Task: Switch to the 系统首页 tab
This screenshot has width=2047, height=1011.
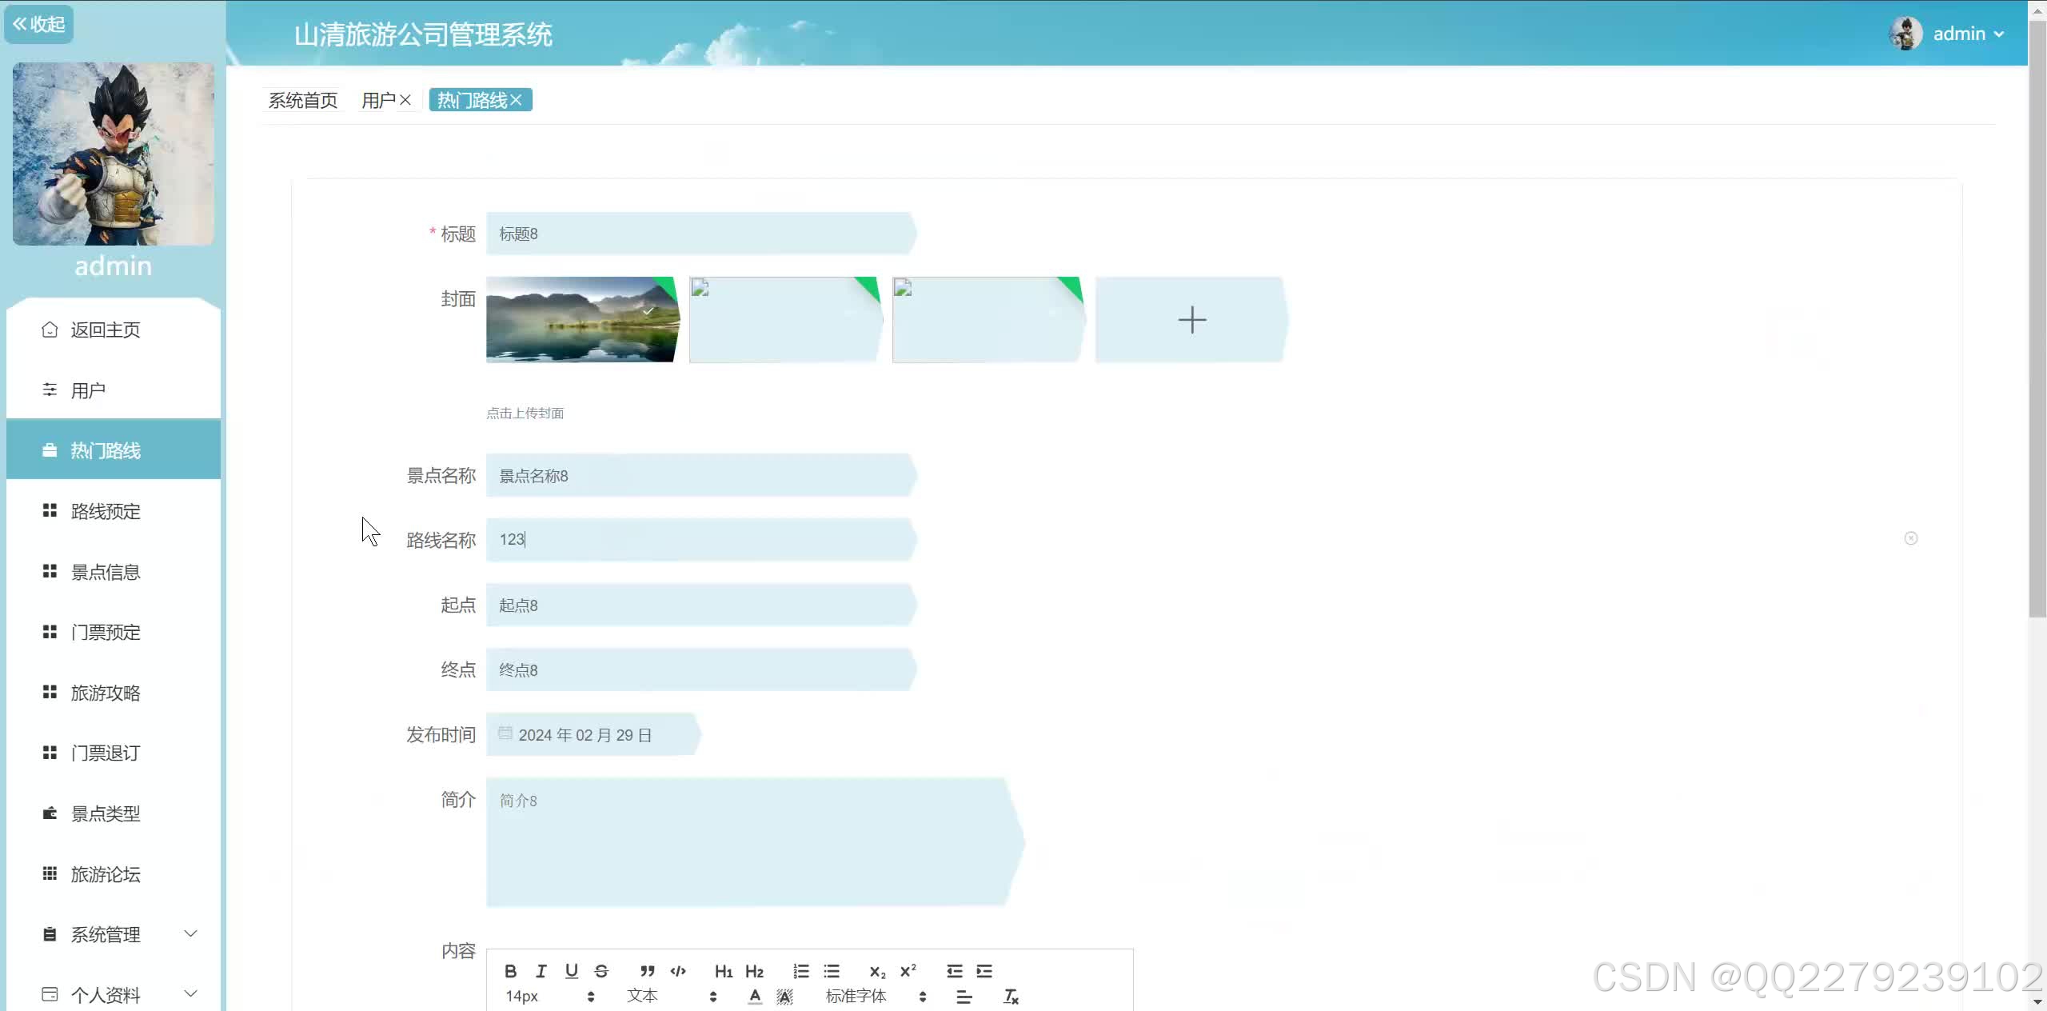Action: pos(302,100)
